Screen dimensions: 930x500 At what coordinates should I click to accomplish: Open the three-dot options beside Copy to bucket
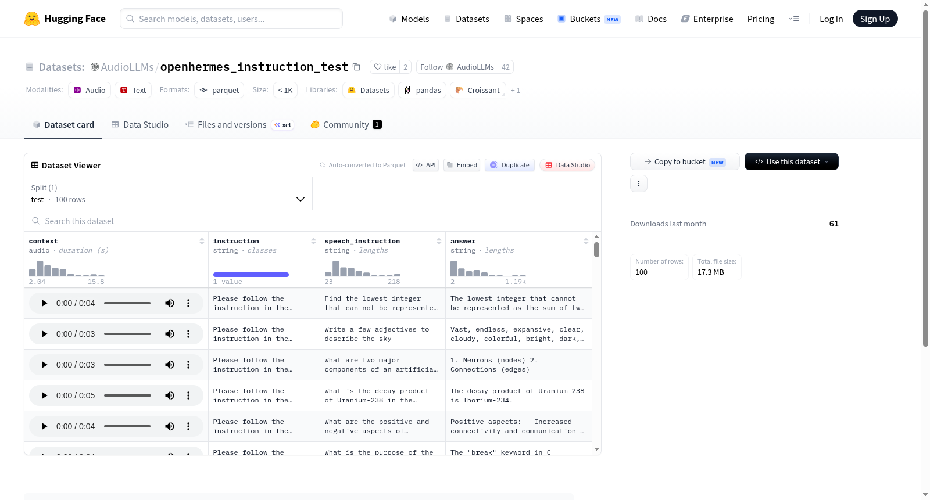coord(639,184)
